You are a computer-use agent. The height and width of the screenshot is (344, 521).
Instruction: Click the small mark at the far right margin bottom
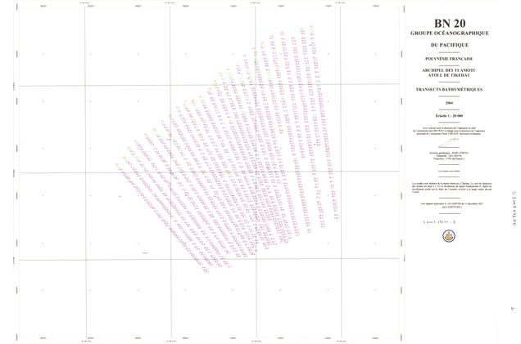coord(513,307)
